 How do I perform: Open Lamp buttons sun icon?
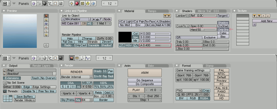pyautogui.click(x=71, y=3)
